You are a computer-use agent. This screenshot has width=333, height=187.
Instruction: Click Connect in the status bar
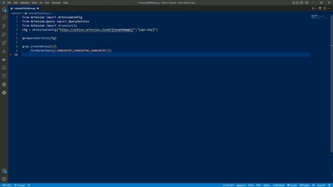[x=20, y=185]
